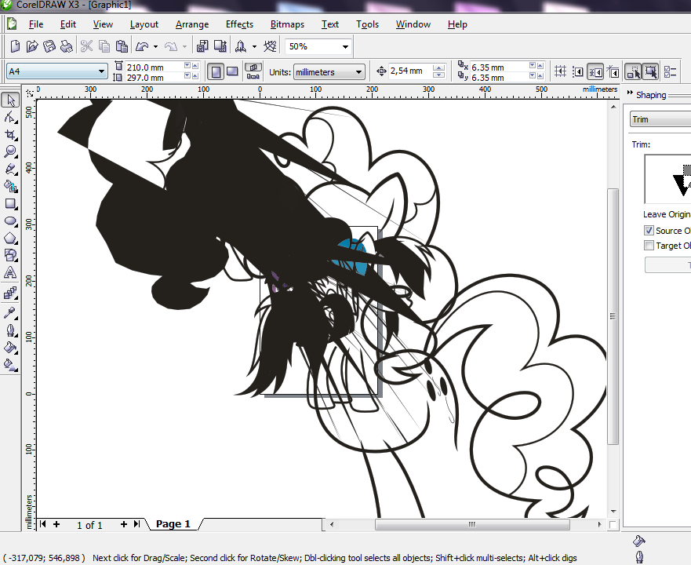The image size is (691, 565).
Task: Open the Effects menu
Action: click(x=239, y=24)
